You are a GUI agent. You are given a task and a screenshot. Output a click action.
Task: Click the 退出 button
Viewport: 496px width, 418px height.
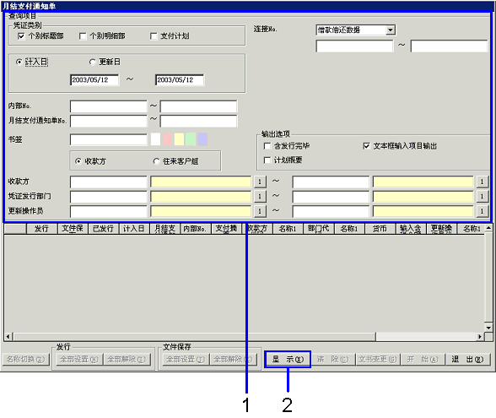pos(467,359)
